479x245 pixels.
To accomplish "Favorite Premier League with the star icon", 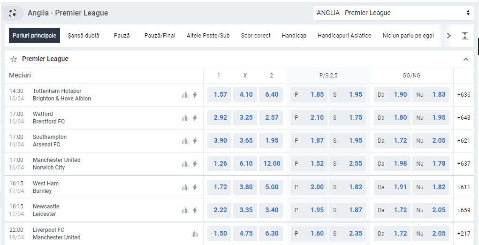I will [14, 59].
